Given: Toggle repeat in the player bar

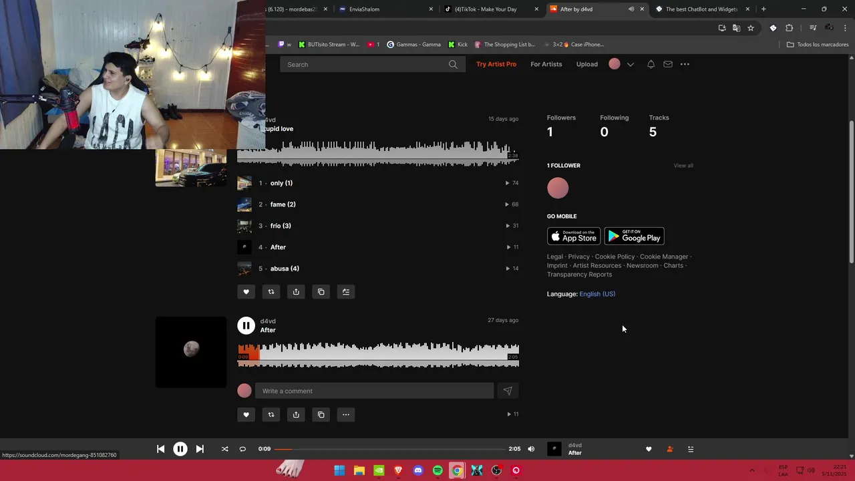Looking at the screenshot, I should (x=242, y=449).
